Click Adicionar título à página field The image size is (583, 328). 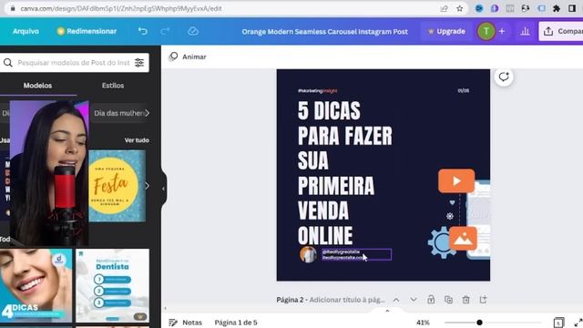347,300
